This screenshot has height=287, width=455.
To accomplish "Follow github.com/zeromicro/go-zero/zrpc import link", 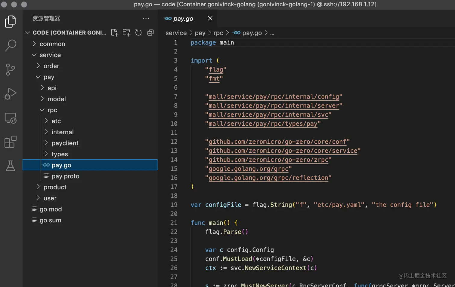I will coord(268,160).
